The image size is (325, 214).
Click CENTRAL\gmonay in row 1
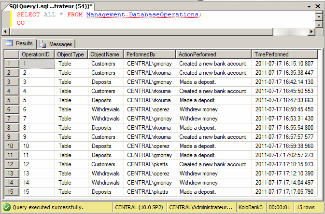pos(150,64)
